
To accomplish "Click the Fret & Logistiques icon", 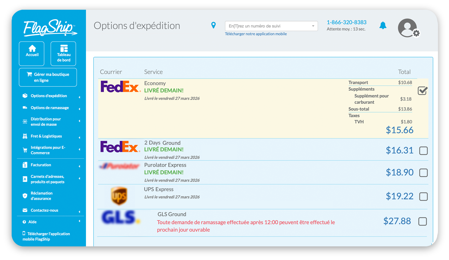I will [25, 136].
